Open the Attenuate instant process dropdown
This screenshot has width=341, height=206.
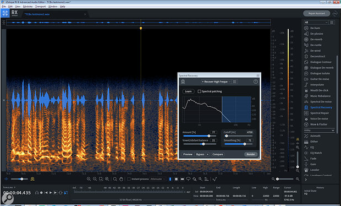(158, 179)
